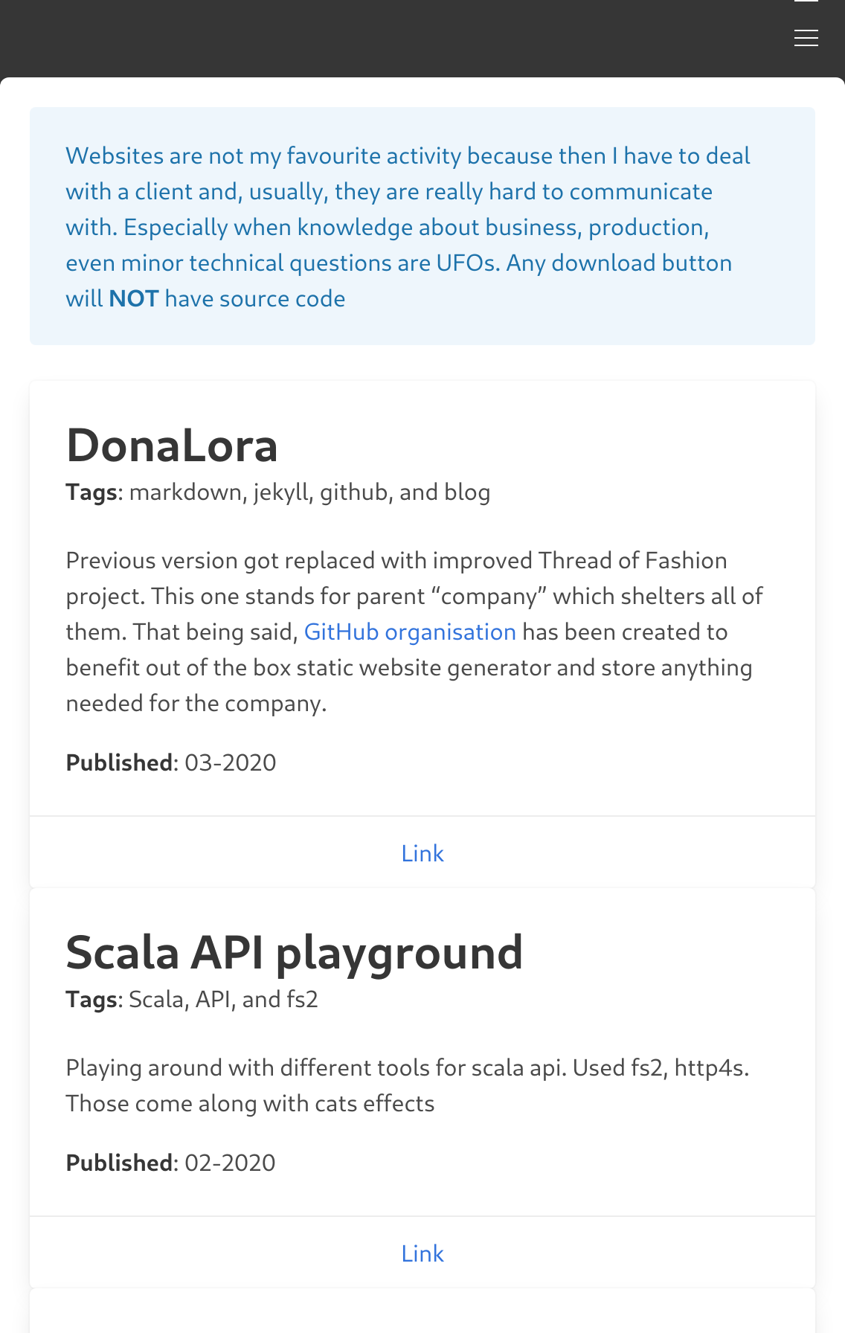Click the Scala playground description text
845x1333 pixels.
coord(408,1085)
